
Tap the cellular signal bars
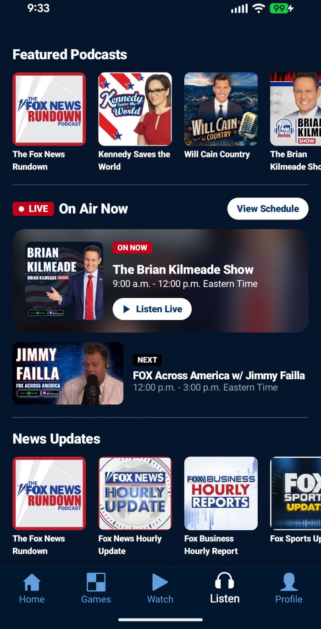click(239, 8)
